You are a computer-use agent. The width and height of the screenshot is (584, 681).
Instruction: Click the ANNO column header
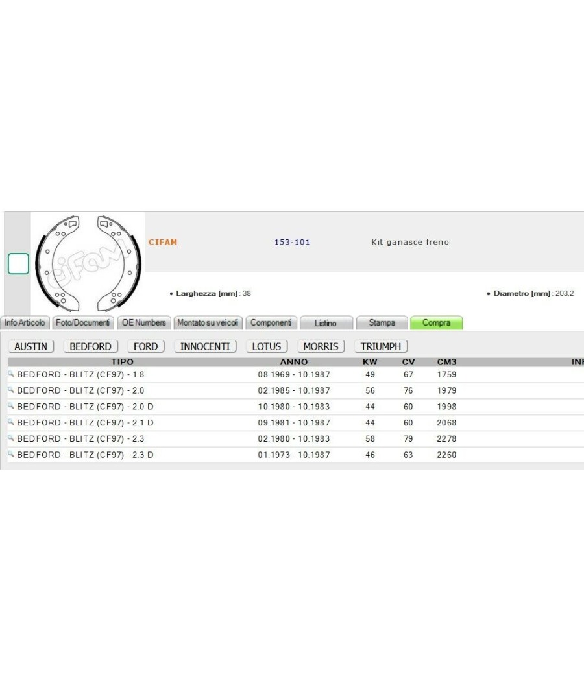(x=294, y=362)
